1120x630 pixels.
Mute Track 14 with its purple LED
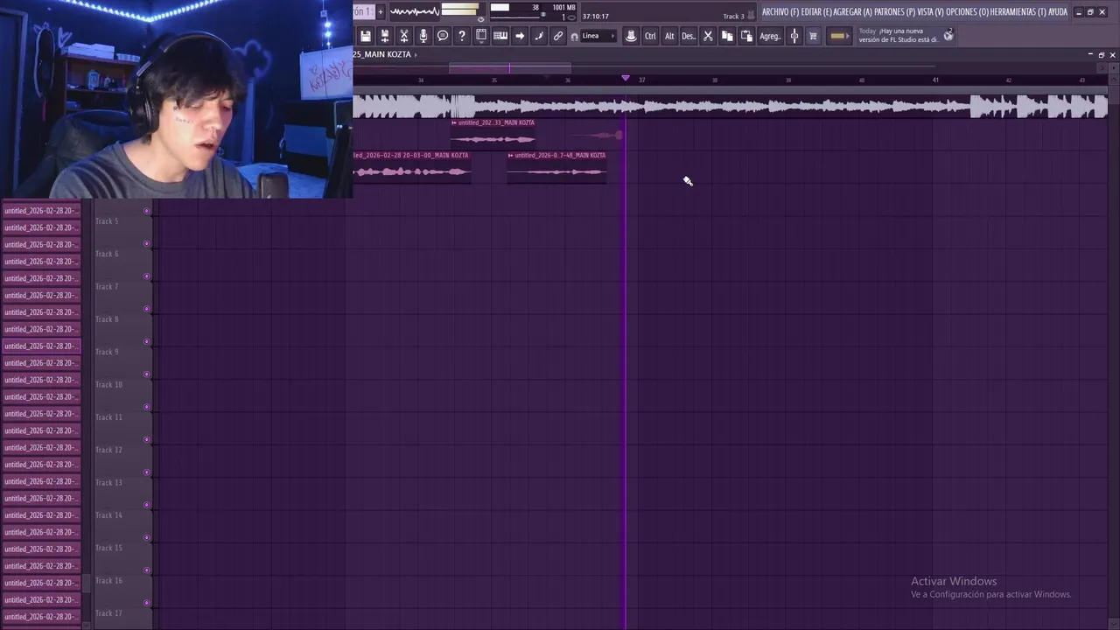pyautogui.click(x=146, y=505)
